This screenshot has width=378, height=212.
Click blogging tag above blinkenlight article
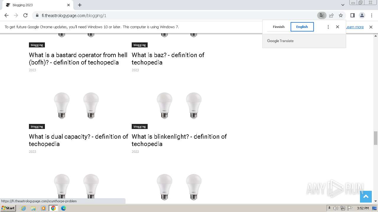(x=140, y=127)
